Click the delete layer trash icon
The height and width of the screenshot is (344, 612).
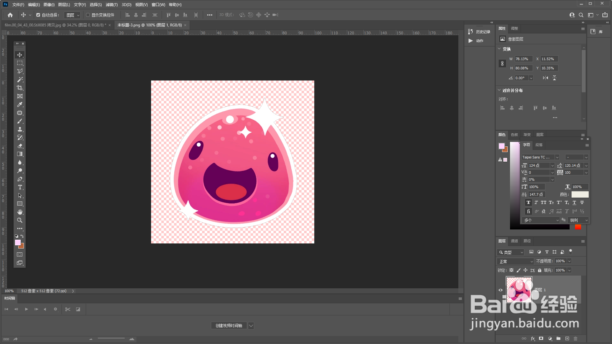point(575,339)
